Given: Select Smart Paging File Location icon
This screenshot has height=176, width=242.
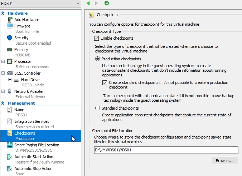Looking at the screenshot, I should click(10, 145).
